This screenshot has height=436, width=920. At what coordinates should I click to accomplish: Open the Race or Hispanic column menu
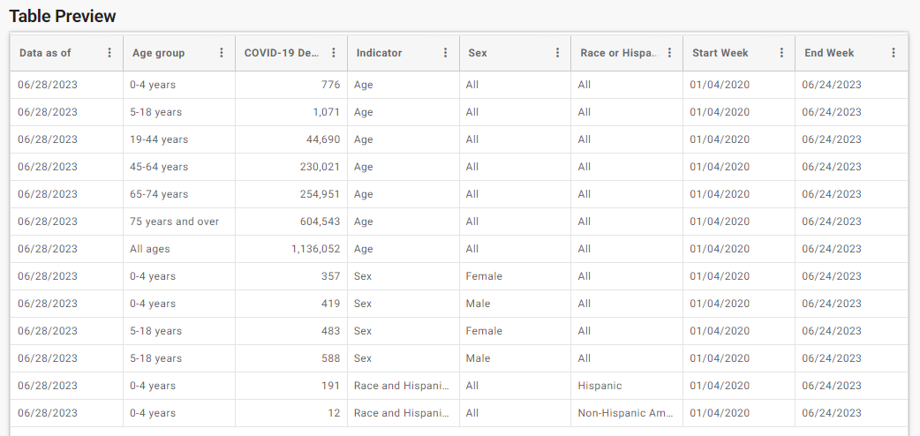[669, 53]
